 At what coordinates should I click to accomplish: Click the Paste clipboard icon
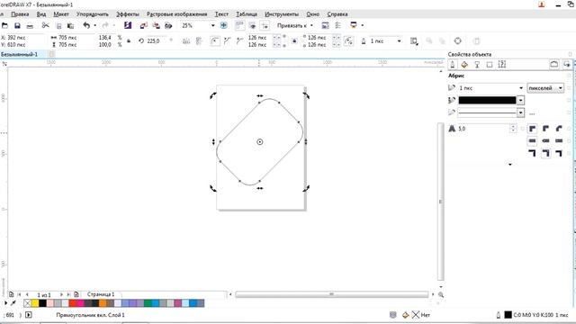point(70,26)
